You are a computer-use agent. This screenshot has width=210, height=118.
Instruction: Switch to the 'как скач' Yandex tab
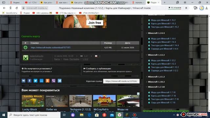(62, 2)
